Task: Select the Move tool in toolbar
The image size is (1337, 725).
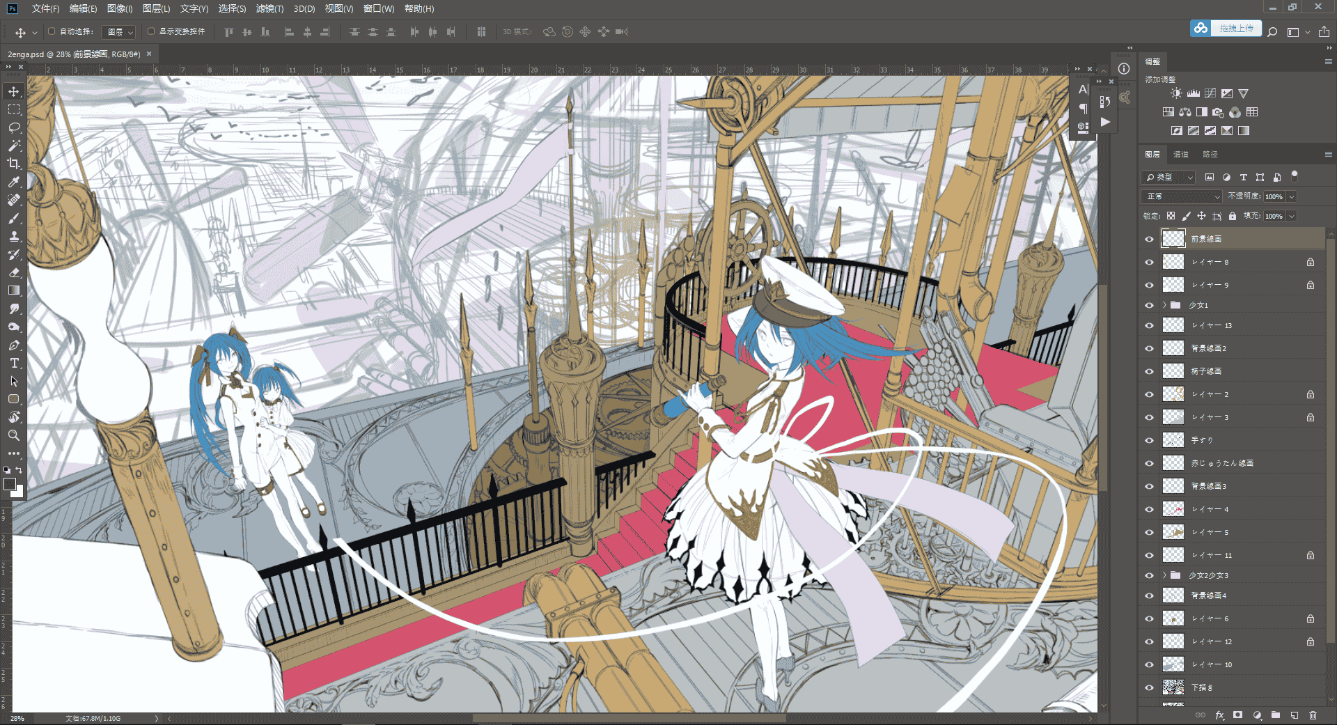Action: pos(14,91)
